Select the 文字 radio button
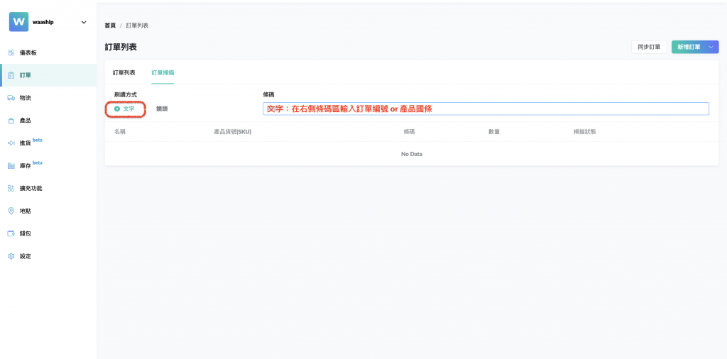The image size is (727, 359). coord(117,109)
